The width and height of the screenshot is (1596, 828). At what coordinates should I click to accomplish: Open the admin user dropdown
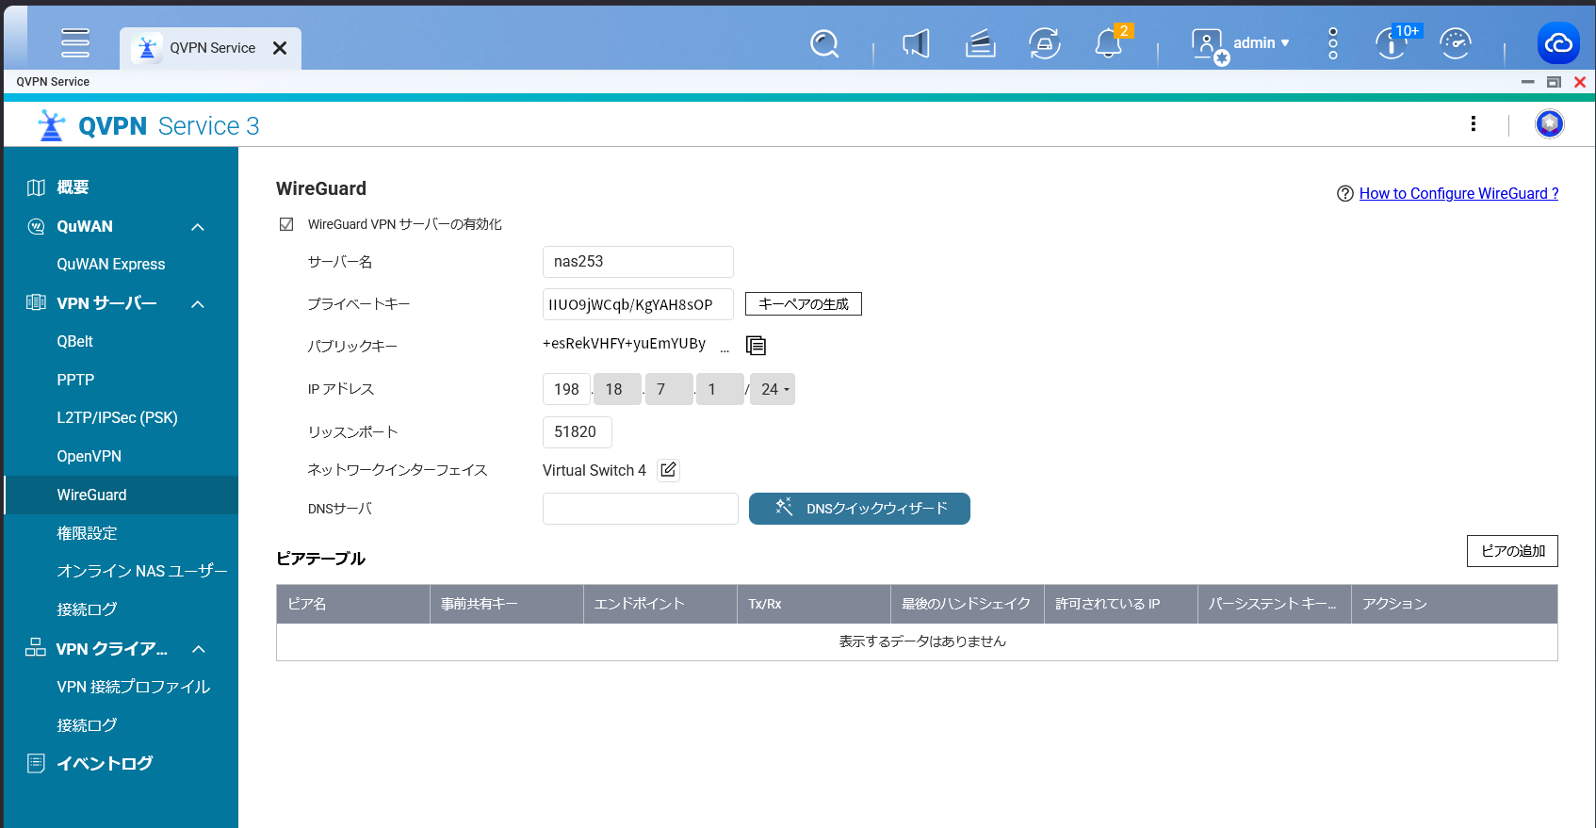(x=1261, y=43)
